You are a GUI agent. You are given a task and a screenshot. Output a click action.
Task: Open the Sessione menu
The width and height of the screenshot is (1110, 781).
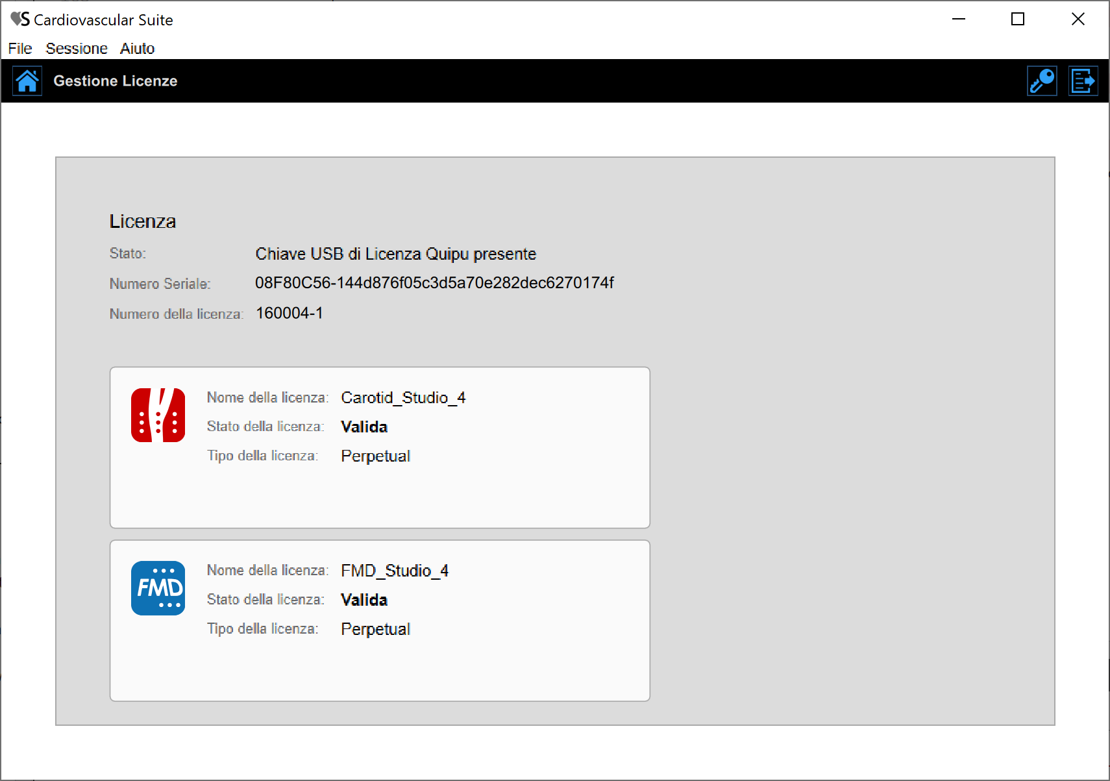[x=77, y=49]
